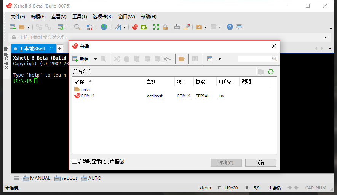
Task: Click the red Xshell swirl toolbar icon
Action: [135, 27]
